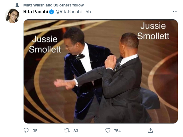Image resolution: width=183 pixels, height=137 pixels.
Task: Click the retweet count 83
Action: pyautogui.click(x=76, y=131)
